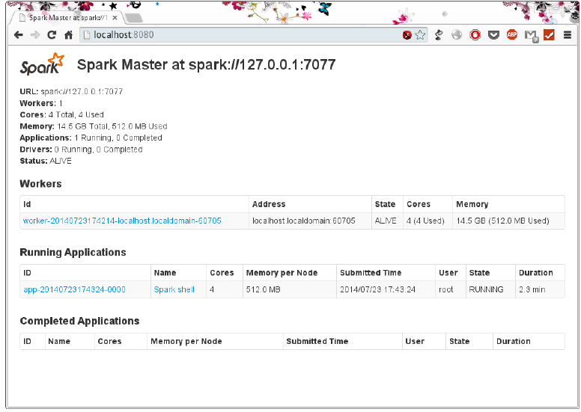Open the app-20140723174324-0000 application link

click(74, 290)
